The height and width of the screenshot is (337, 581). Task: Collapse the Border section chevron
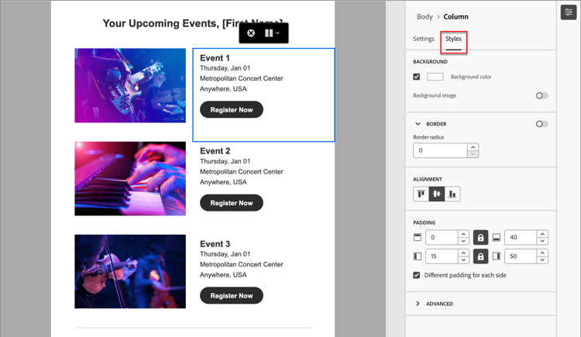pos(418,124)
